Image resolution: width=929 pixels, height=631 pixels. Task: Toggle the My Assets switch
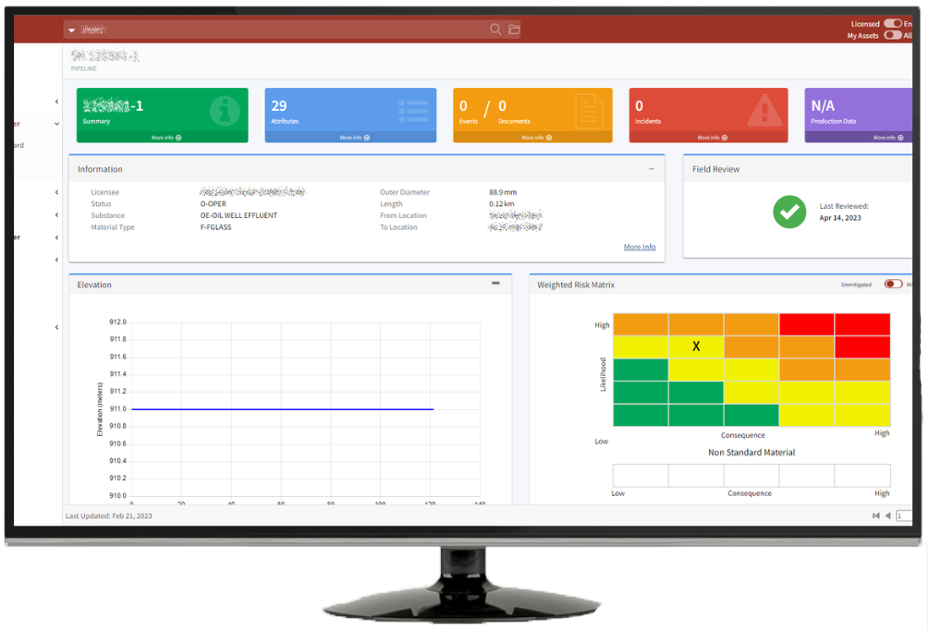pos(894,35)
